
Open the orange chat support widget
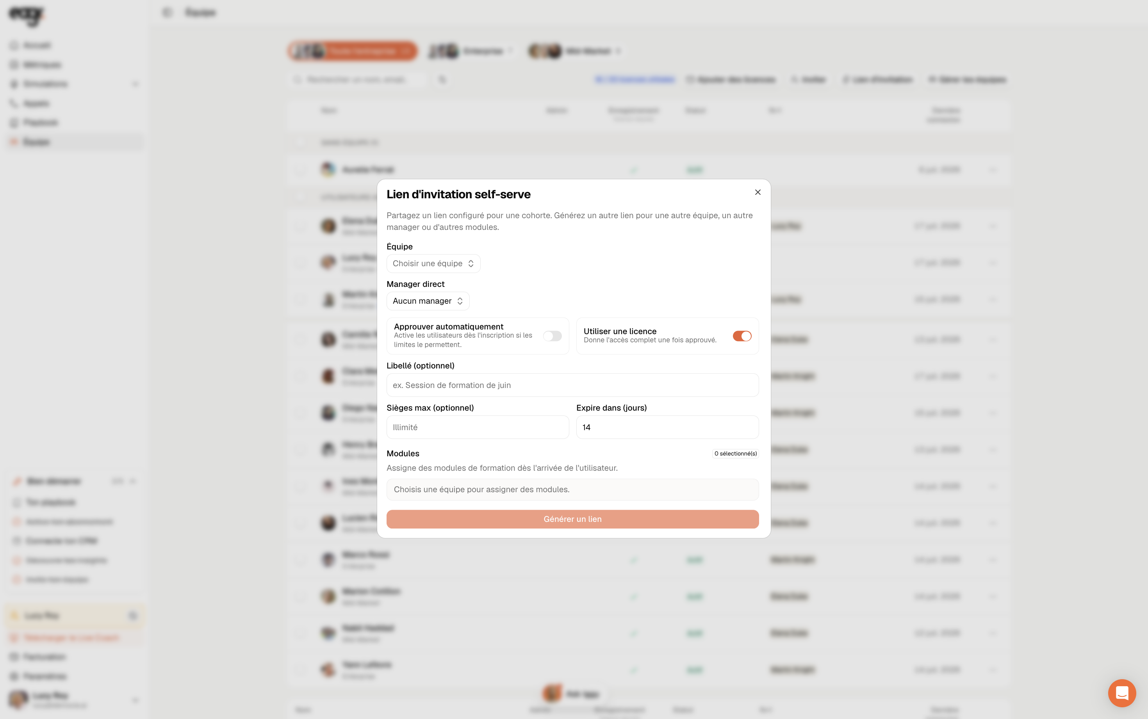1122,693
